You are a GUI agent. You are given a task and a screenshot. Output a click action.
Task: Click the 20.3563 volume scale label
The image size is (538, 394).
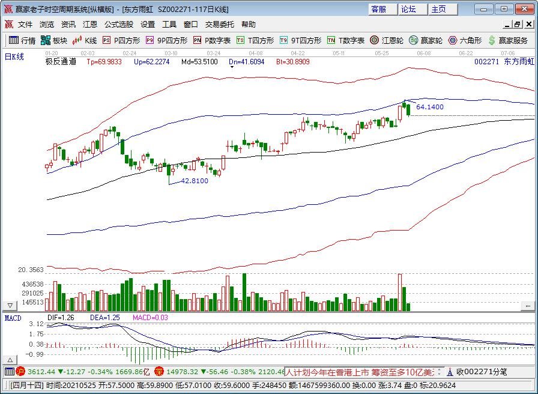coord(31,270)
